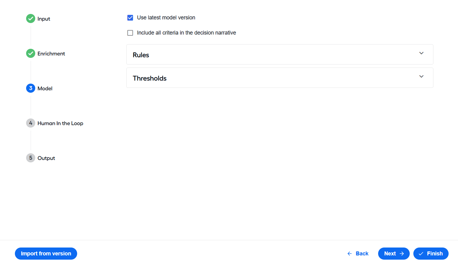Click the Next button
The width and height of the screenshot is (458, 266).
tap(394, 254)
